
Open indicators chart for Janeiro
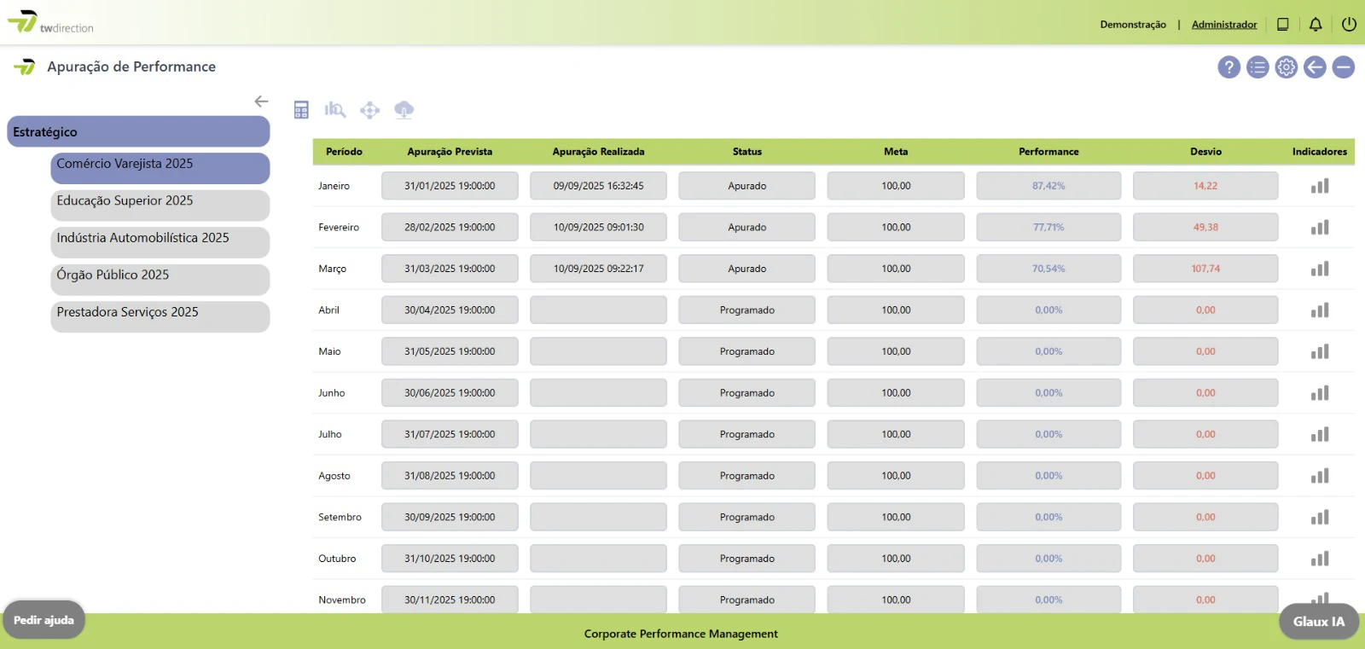click(x=1320, y=186)
